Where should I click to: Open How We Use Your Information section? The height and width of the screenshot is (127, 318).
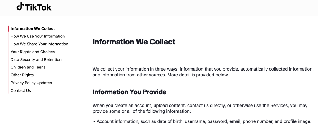pyautogui.click(x=38, y=36)
